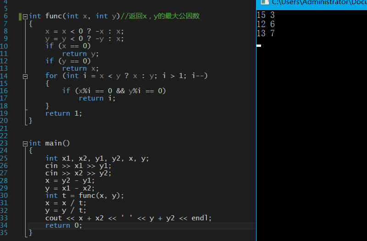Click the 'return 1;' statement
The width and height of the screenshot is (367, 241).
(63, 113)
